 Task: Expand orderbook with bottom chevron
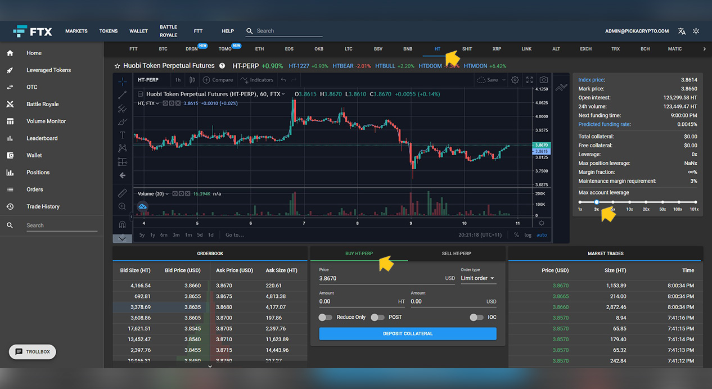click(x=210, y=366)
